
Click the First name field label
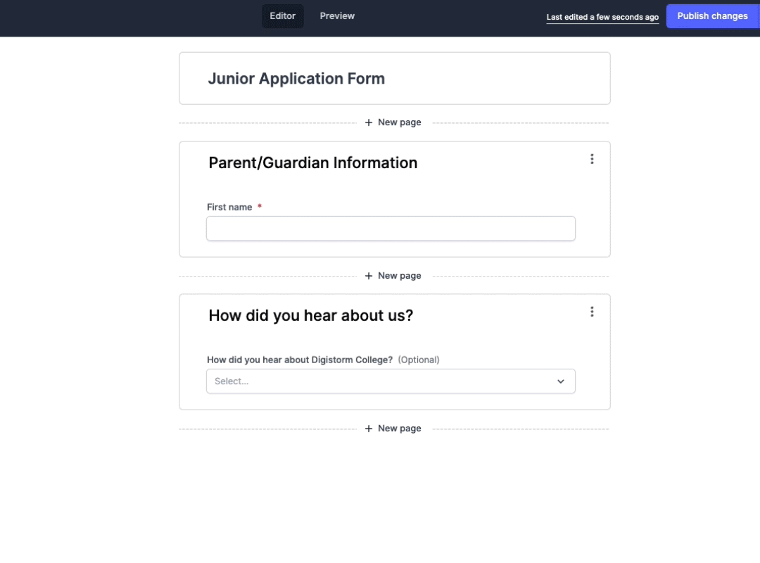coord(229,207)
